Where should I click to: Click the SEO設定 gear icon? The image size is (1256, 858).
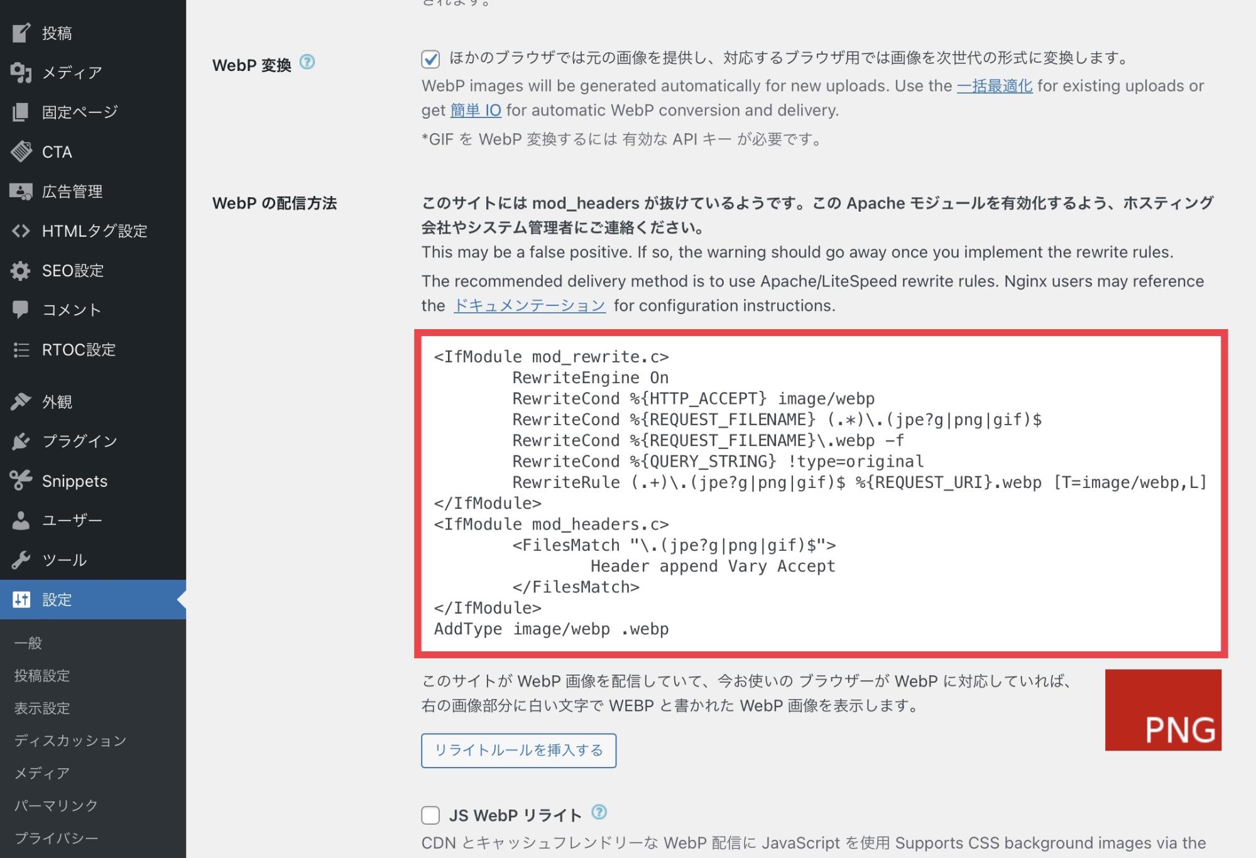pyautogui.click(x=21, y=270)
